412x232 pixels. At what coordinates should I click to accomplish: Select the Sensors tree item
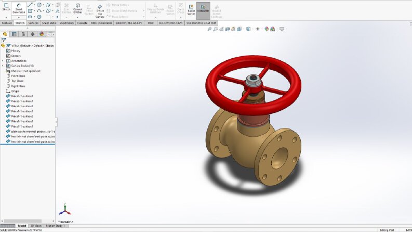click(x=16, y=56)
